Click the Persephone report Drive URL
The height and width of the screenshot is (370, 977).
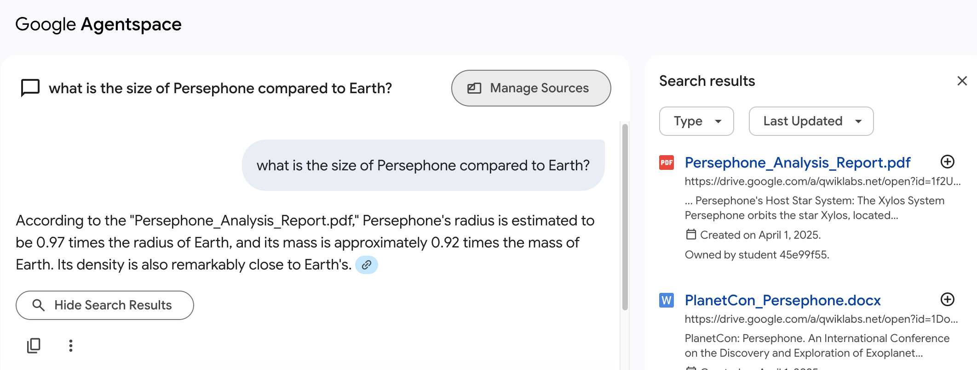pyautogui.click(x=822, y=181)
